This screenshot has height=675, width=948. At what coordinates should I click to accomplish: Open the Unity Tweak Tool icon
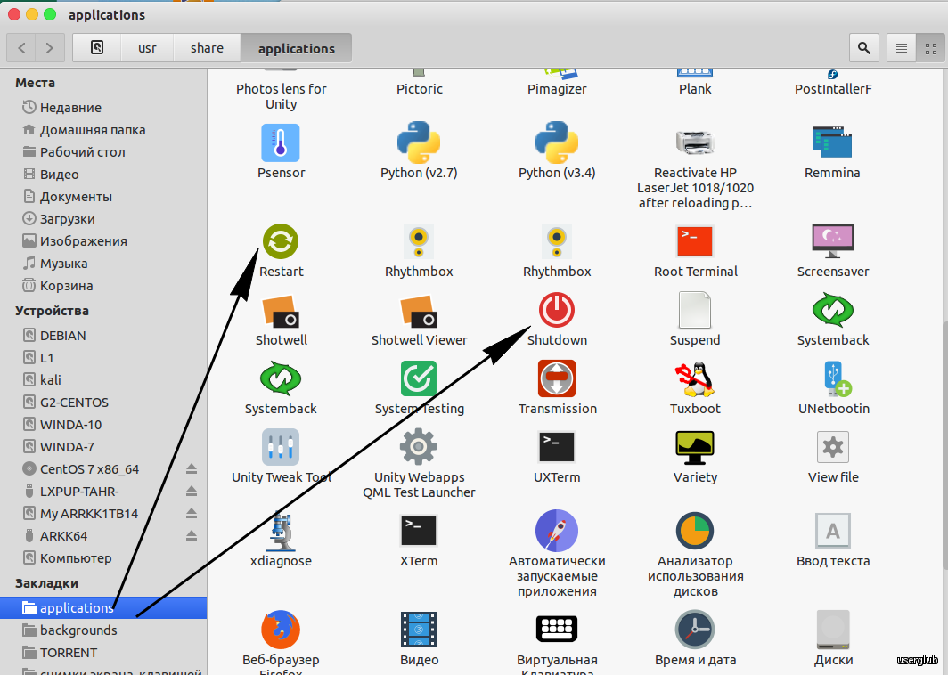(281, 447)
